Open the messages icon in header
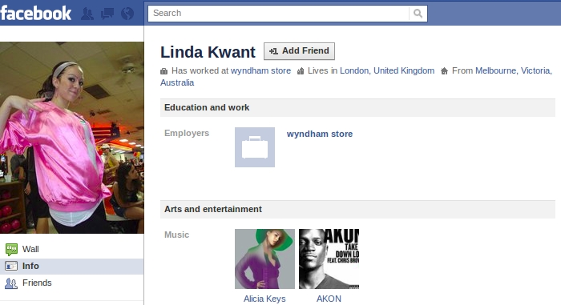This screenshot has height=305, width=561. pyautogui.click(x=107, y=14)
